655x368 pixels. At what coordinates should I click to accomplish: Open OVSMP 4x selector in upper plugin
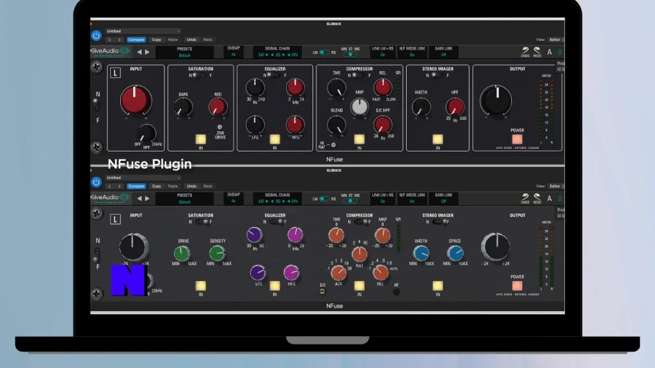point(233,52)
